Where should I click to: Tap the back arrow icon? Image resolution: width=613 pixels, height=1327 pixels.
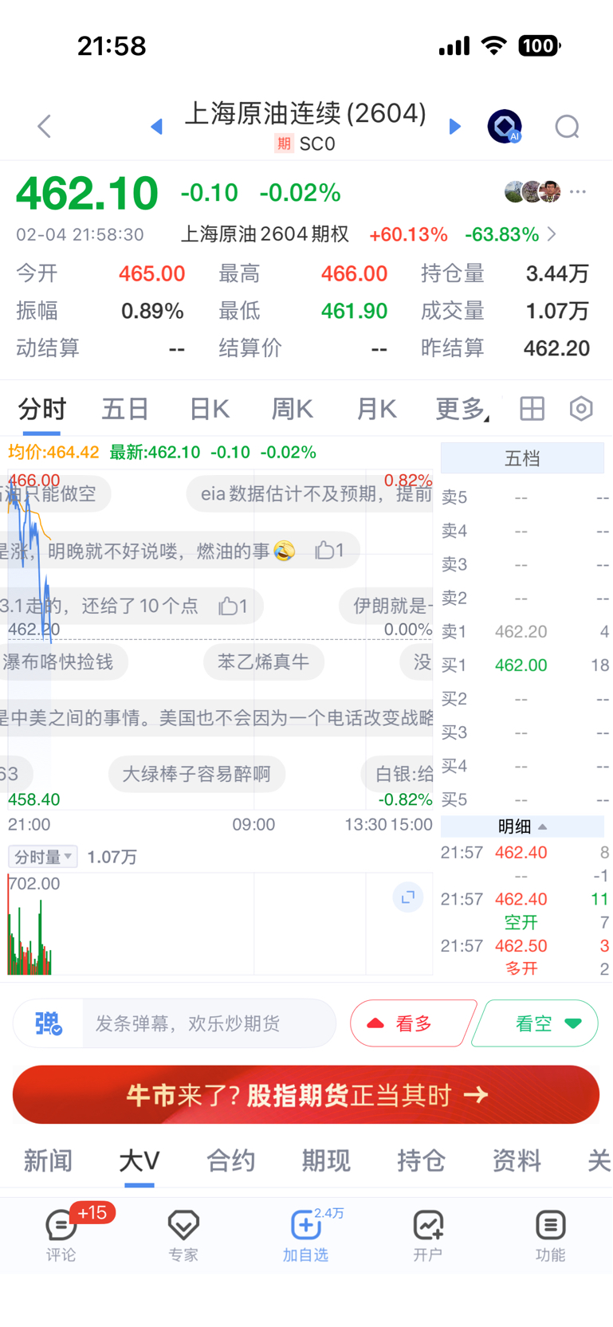coord(45,126)
